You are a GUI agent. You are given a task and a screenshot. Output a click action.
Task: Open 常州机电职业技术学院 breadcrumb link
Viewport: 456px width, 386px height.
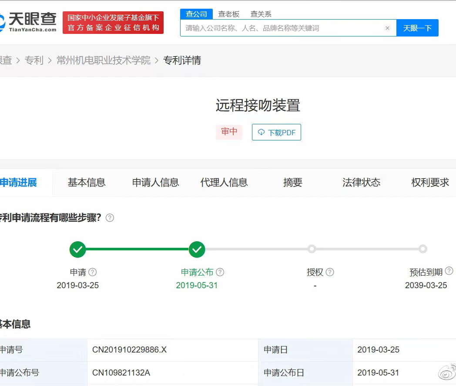[104, 60]
